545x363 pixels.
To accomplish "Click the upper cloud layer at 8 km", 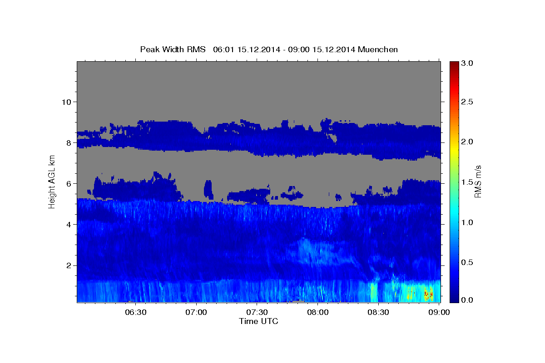I will point(258,140).
